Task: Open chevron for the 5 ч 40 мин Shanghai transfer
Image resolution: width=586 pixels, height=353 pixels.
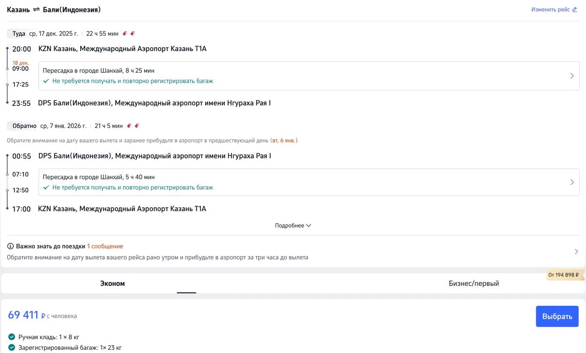Action: (572, 182)
